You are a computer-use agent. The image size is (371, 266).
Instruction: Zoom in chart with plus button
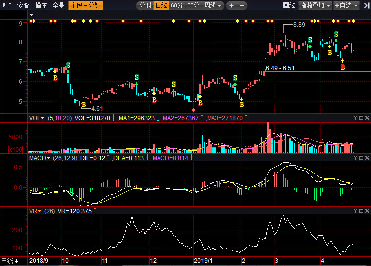pos(231,5)
